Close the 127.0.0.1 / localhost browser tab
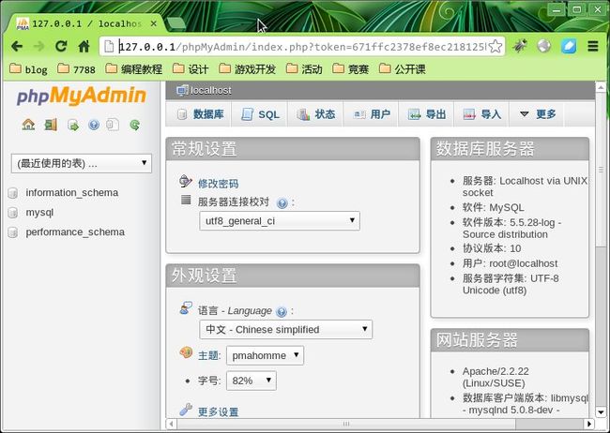Screen dimensions: 610x433 [154, 23]
